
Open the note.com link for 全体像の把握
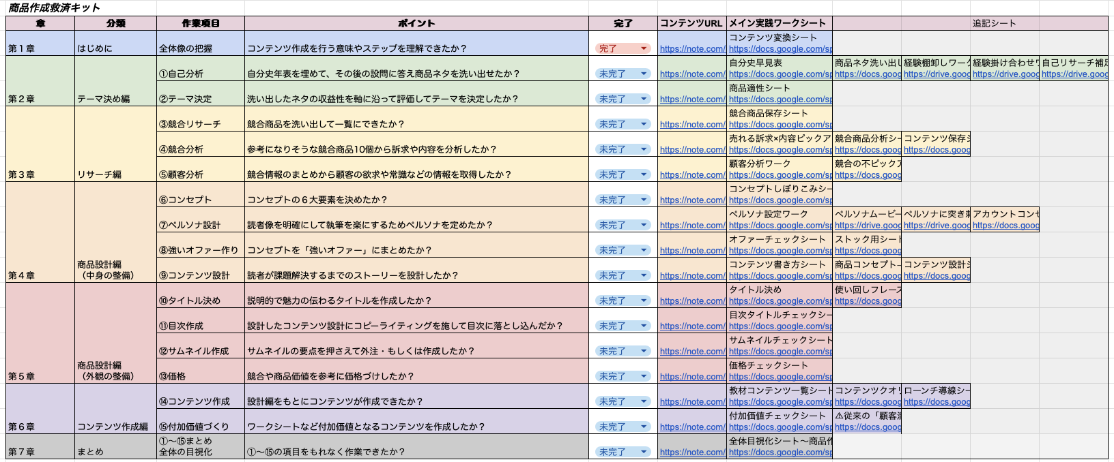coord(692,49)
